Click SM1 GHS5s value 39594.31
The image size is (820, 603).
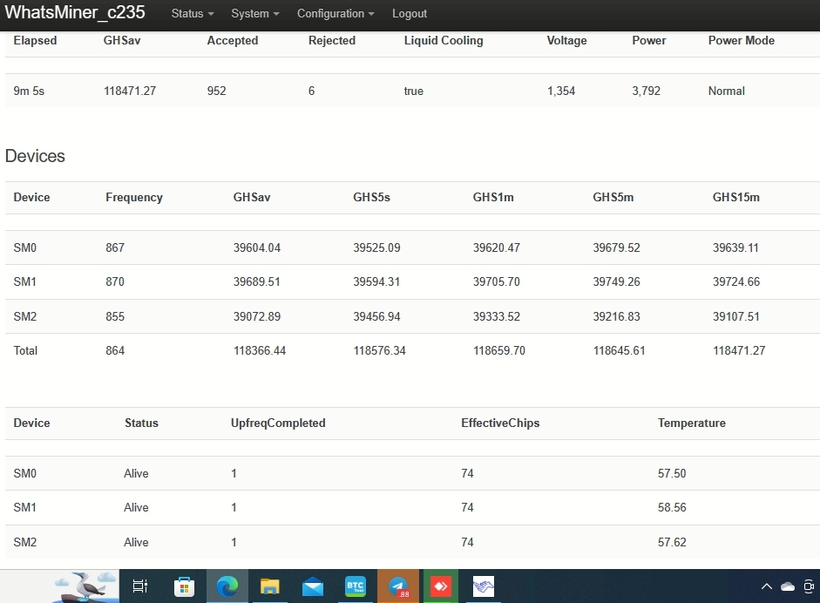(376, 281)
